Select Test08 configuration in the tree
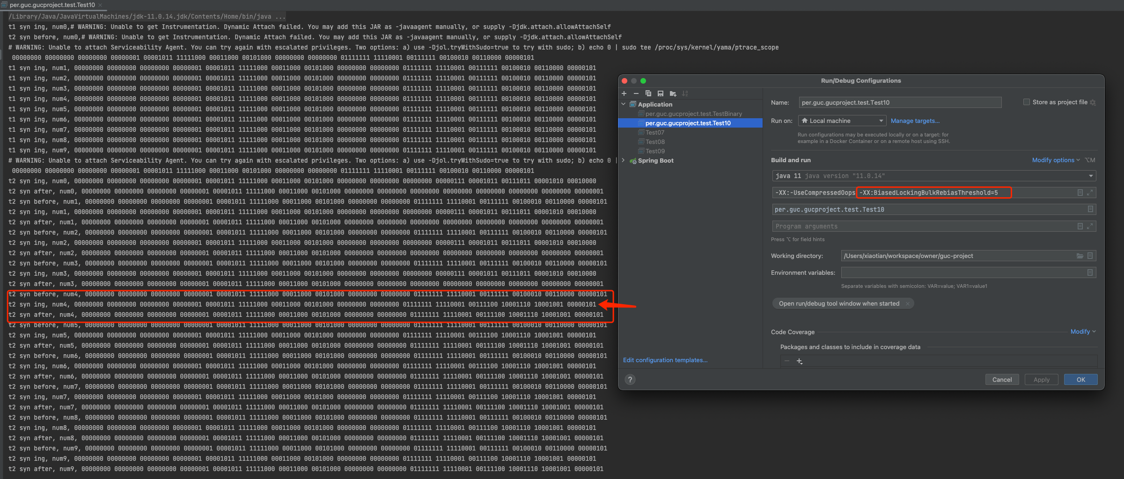 (x=655, y=142)
